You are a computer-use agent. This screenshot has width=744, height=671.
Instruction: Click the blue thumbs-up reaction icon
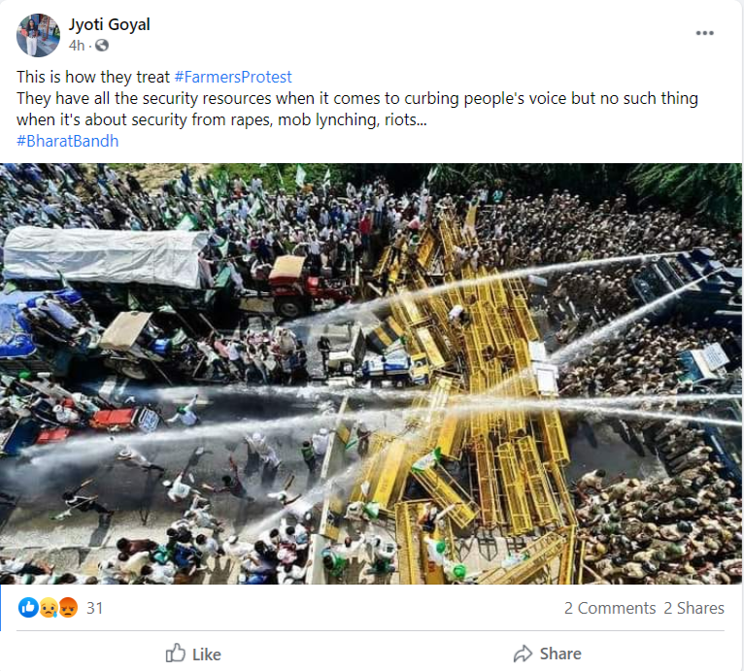click(28, 608)
